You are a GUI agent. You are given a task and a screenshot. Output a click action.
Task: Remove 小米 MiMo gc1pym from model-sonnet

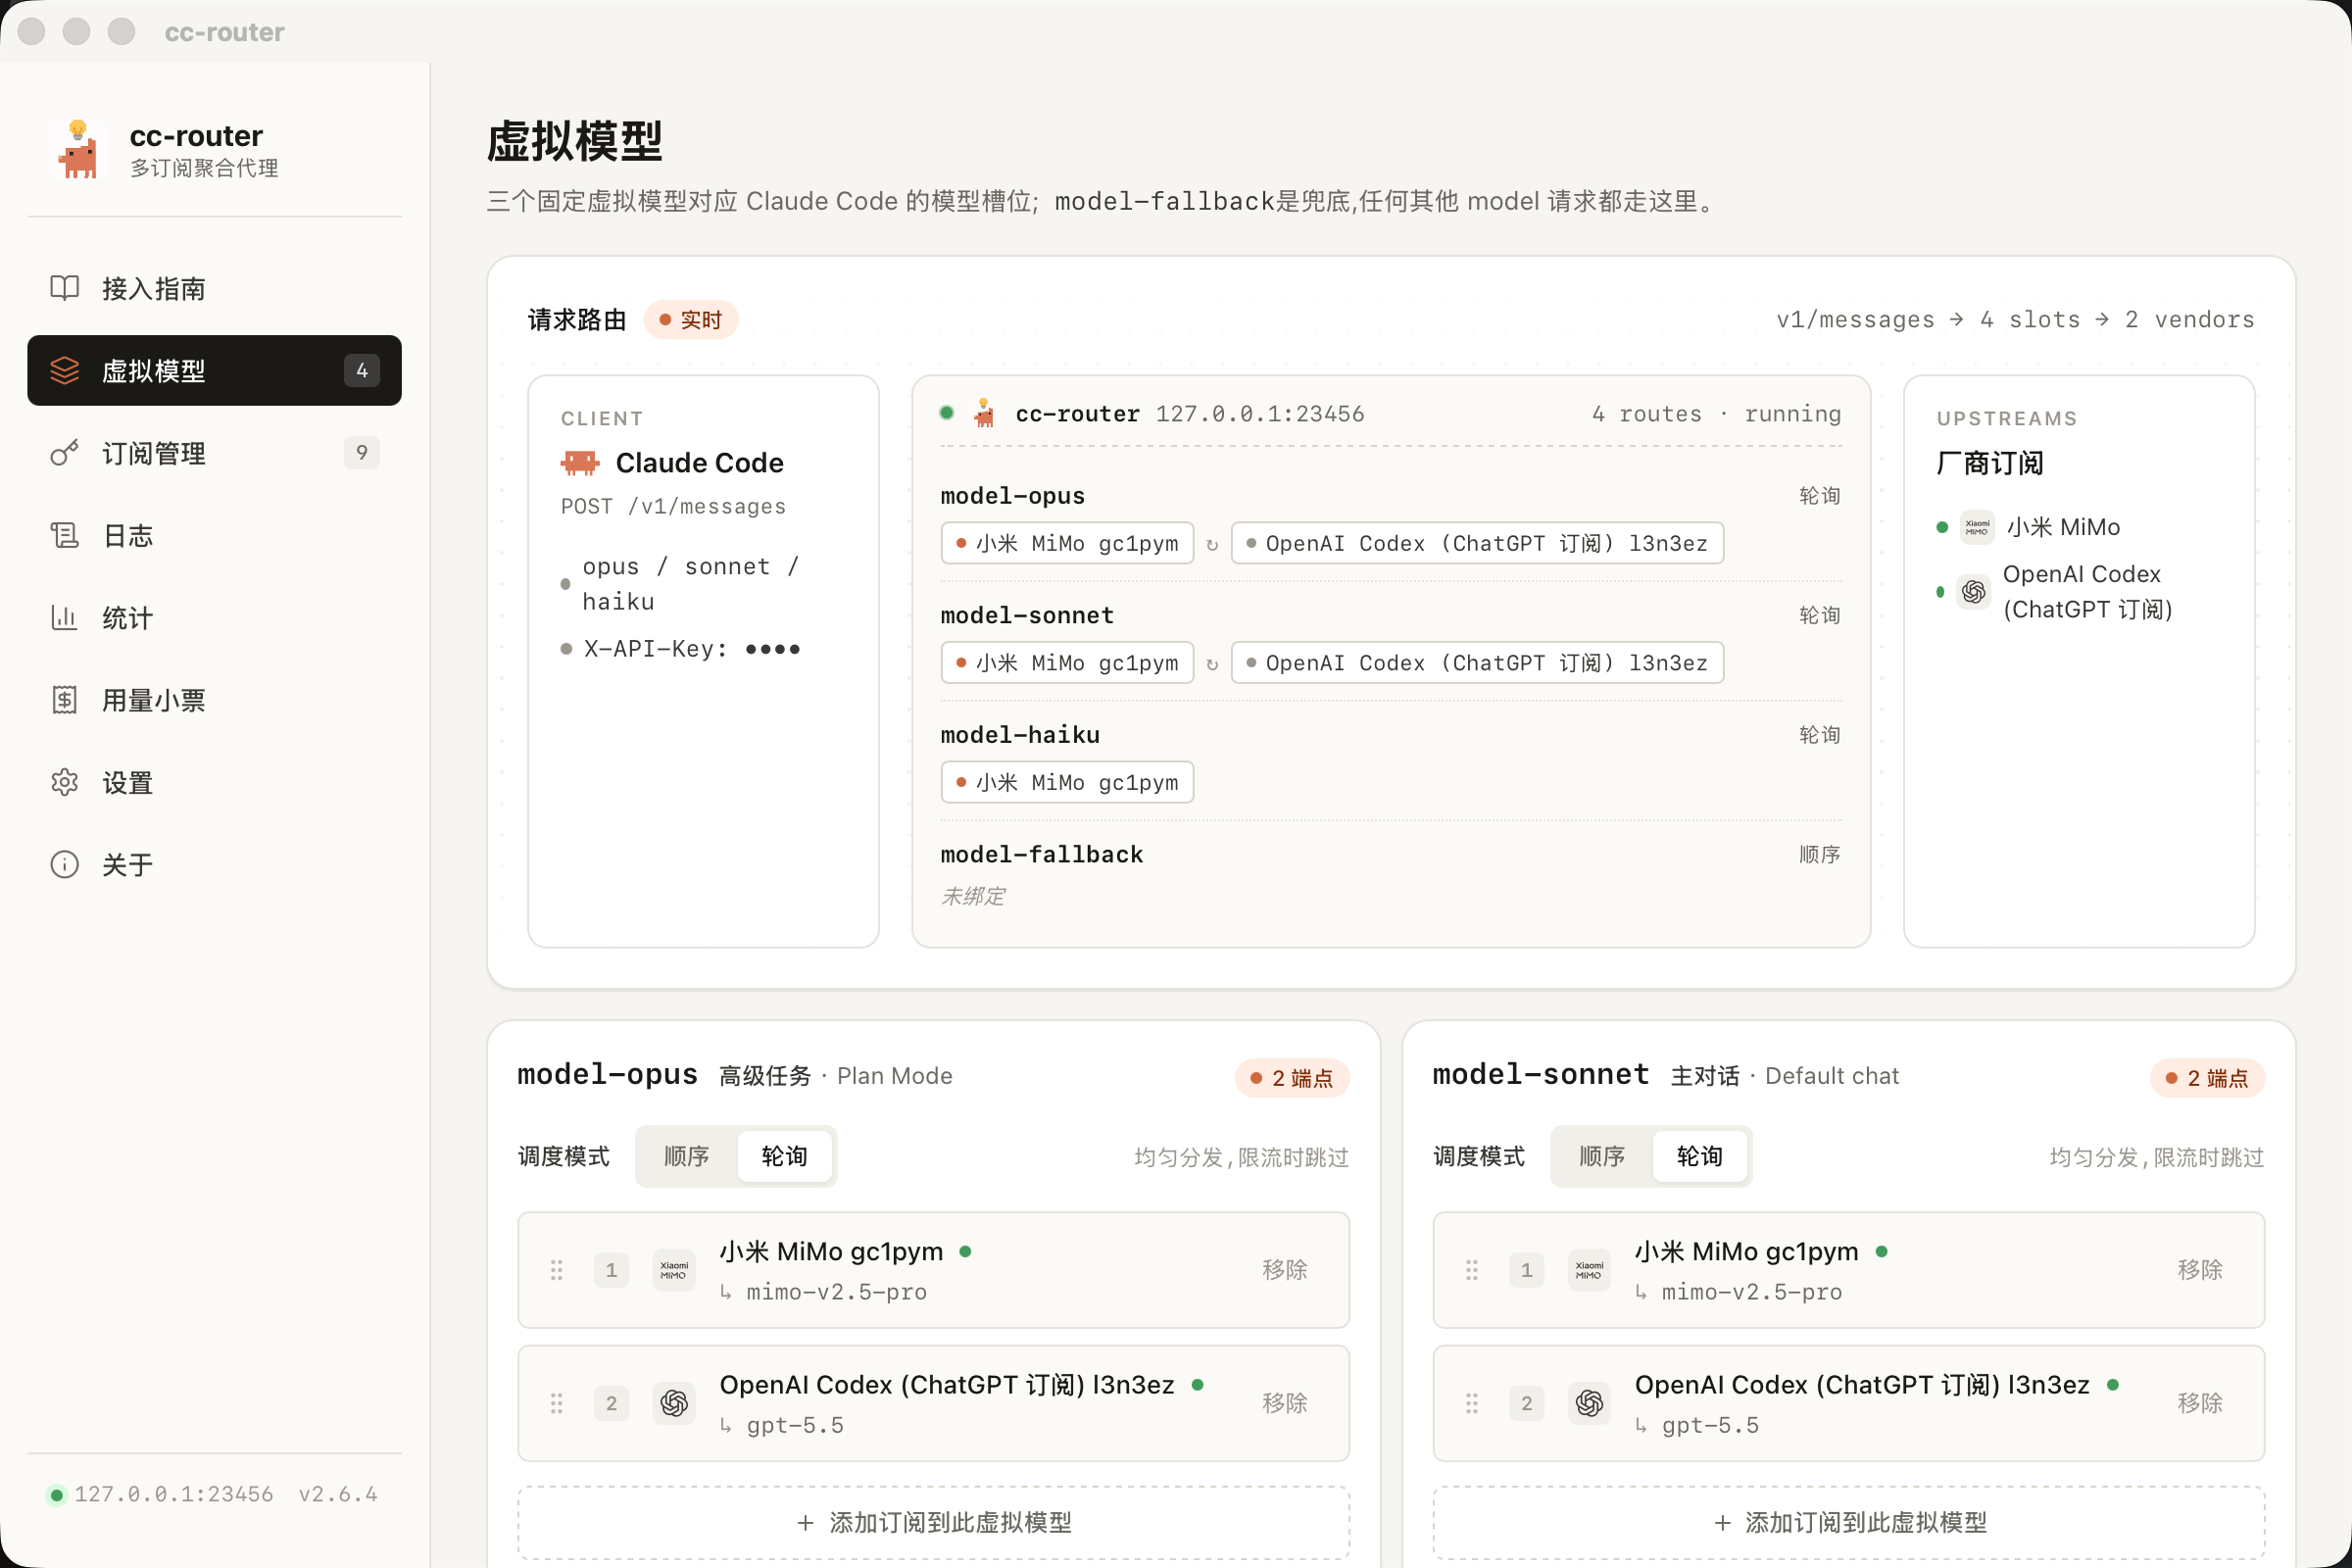tap(2199, 1270)
